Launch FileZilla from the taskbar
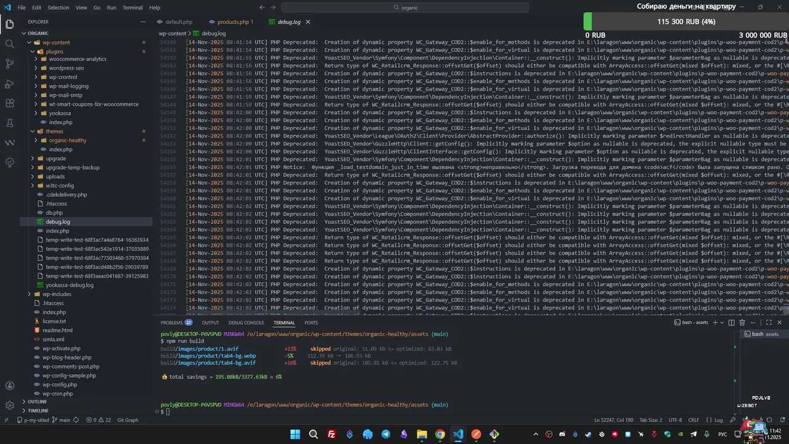This screenshot has width=789, height=444. point(332,434)
